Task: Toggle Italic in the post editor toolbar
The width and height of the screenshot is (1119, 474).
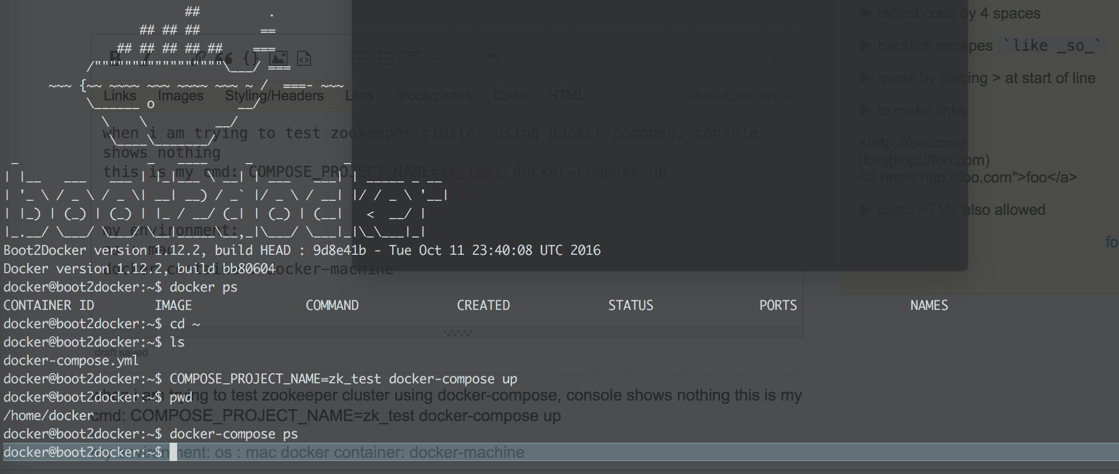Action: pyautogui.click(x=147, y=57)
